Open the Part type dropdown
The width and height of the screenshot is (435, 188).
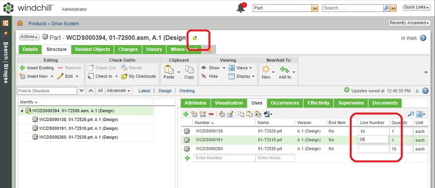tap(314, 8)
